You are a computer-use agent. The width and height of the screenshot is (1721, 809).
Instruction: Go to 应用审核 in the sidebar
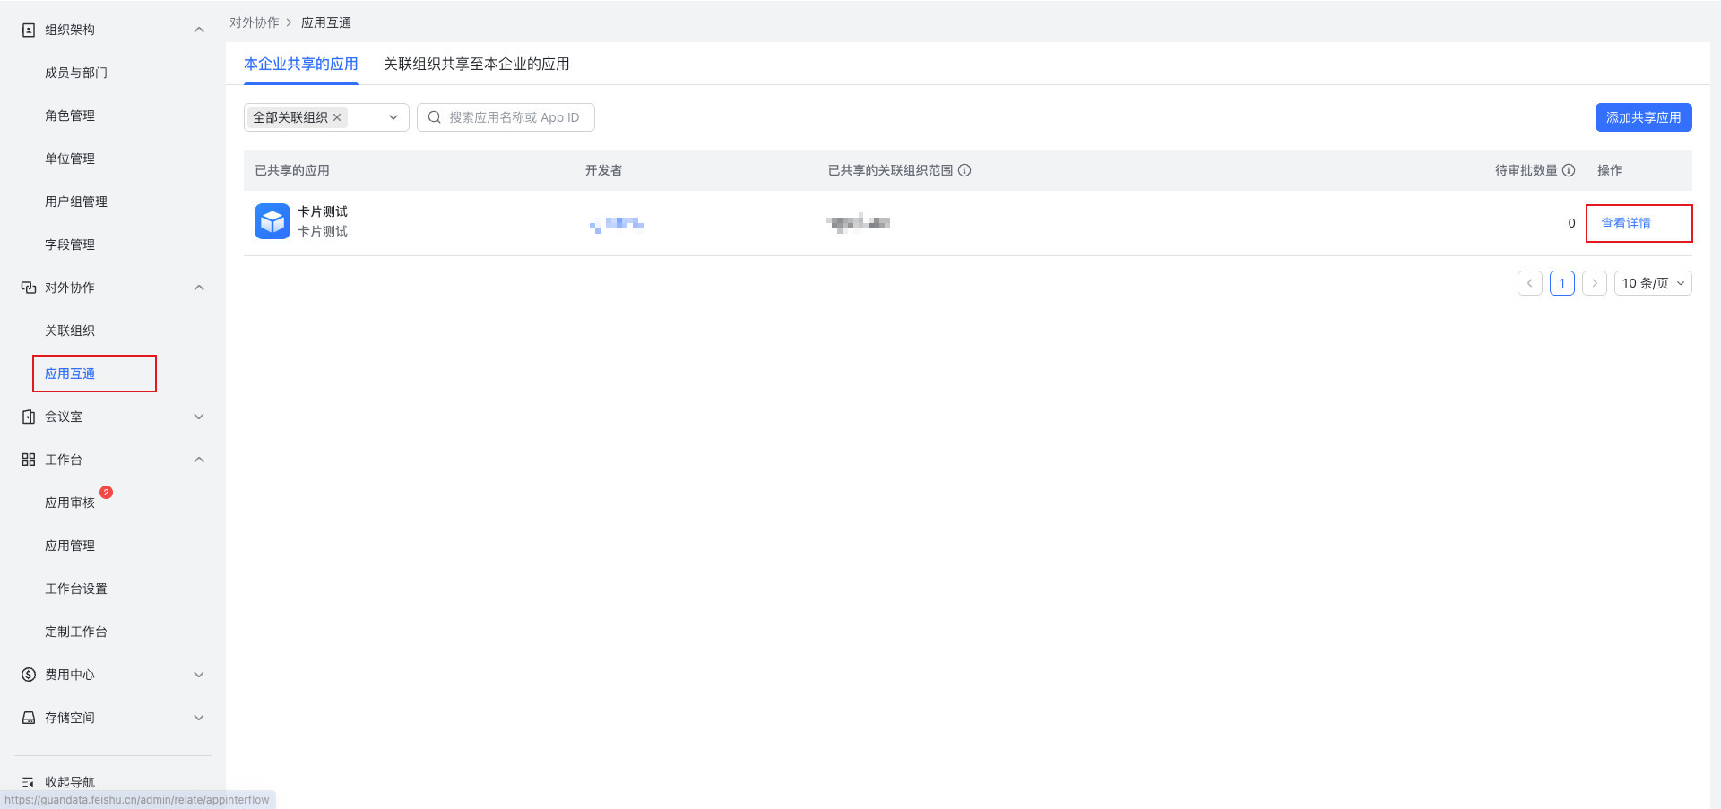(x=70, y=503)
